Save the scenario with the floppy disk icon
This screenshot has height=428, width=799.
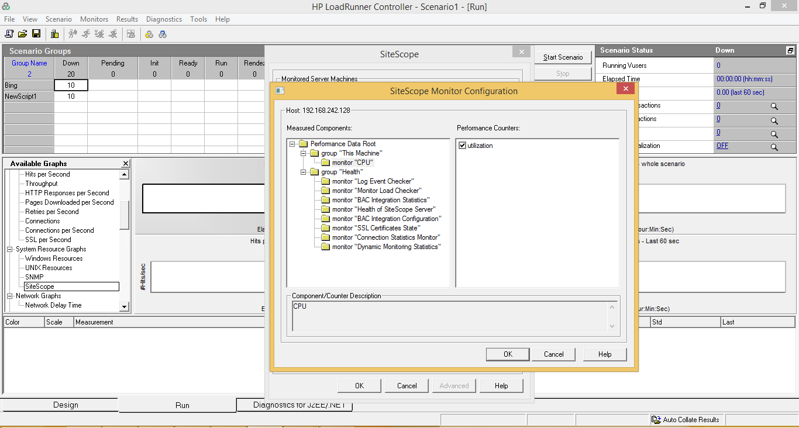click(x=36, y=34)
